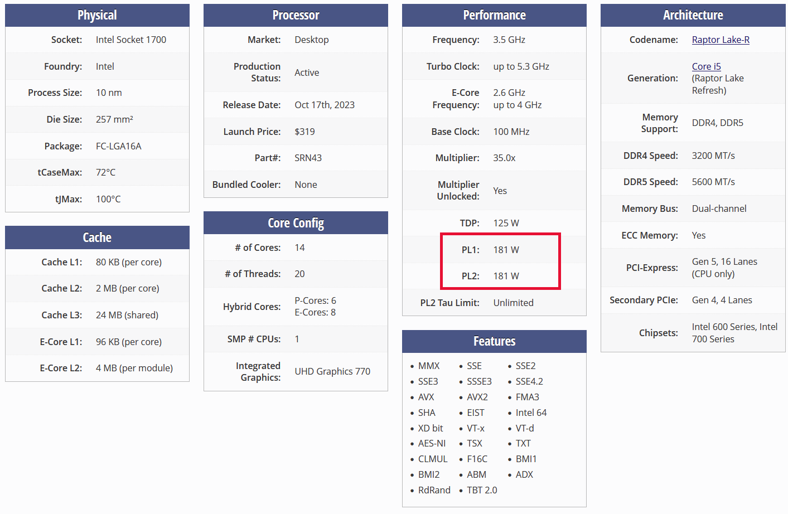The width and height of the screenshot is (788, 514).
Task: Follow the Core i5 generation link
Action: (x=707, y=66)
